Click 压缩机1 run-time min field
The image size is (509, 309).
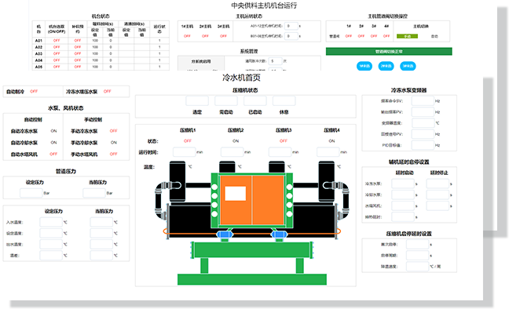tap(184, 151)
